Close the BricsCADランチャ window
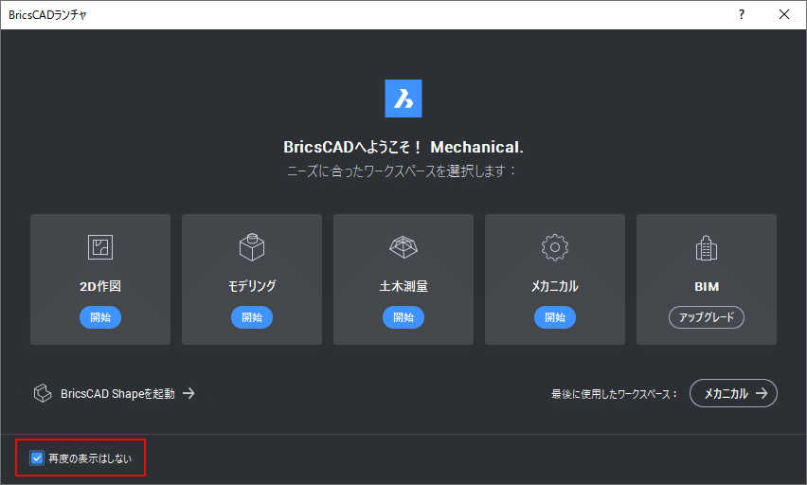The image size is (807, 485). click(x=784, y=14)
